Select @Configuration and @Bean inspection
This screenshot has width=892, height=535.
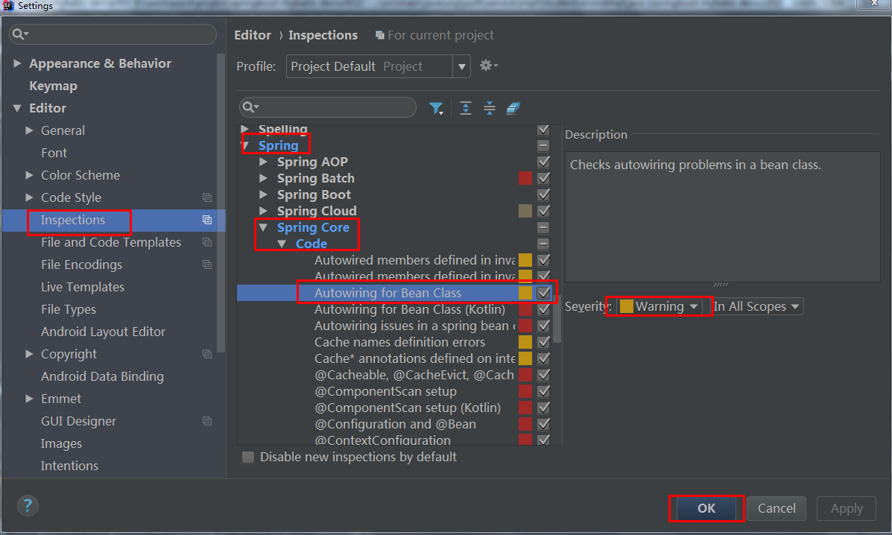point(395,424)
